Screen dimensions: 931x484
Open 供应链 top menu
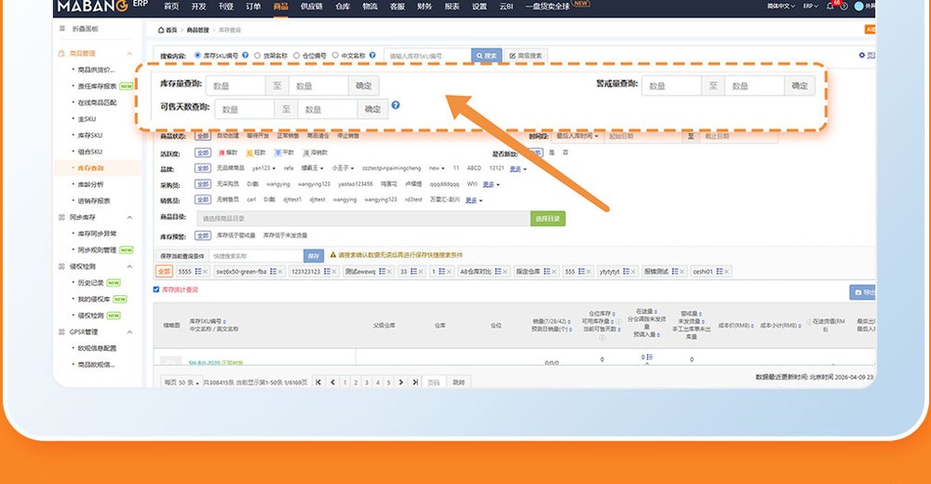click(311, 7)
